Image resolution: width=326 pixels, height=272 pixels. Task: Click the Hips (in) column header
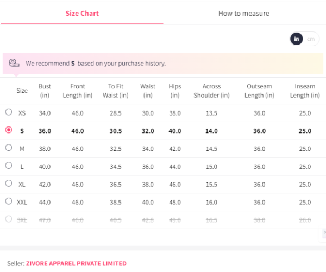(x=175, y=91)
